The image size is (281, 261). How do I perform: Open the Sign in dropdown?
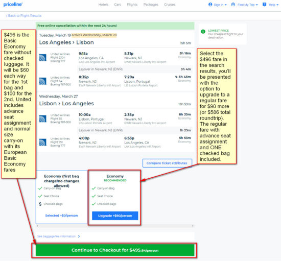tap(218, 5)
